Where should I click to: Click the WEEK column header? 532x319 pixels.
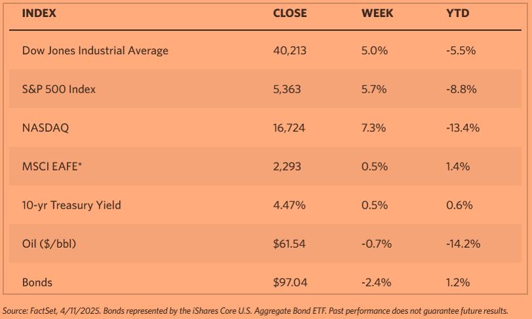(x=377, y=14)
